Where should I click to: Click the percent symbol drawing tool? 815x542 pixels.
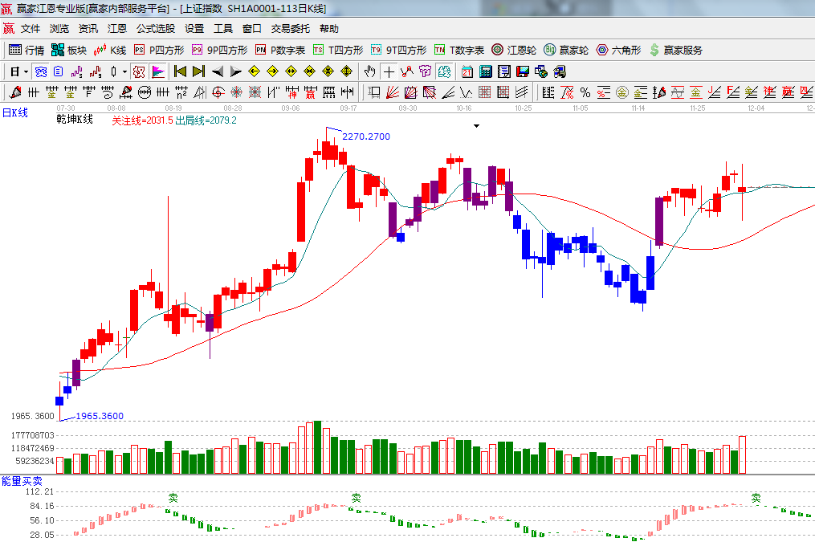tap(585, 92)
